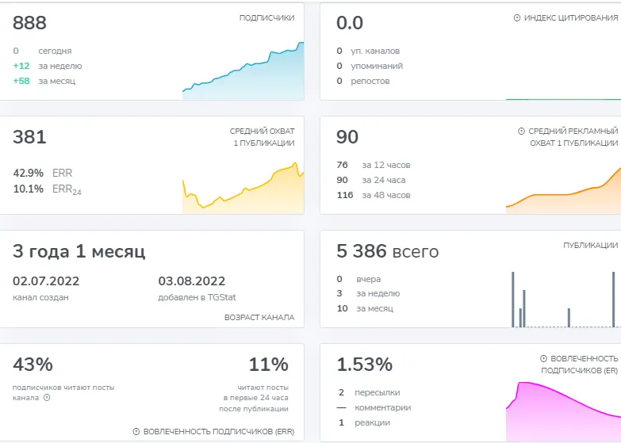Click the 5 386 всего publications total

pyautogui.click(x=387, y=251)
